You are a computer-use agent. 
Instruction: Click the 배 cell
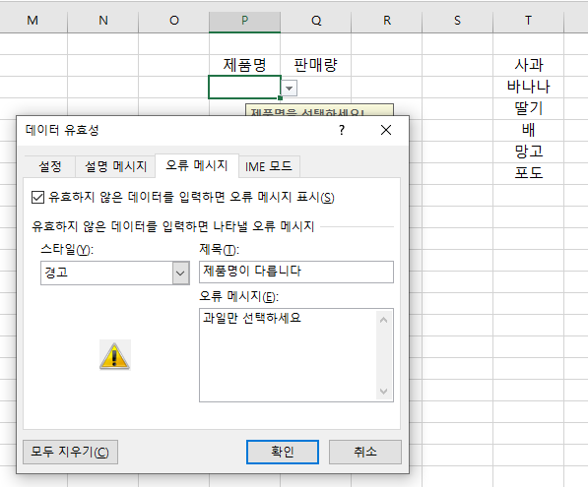pos(528,130)
